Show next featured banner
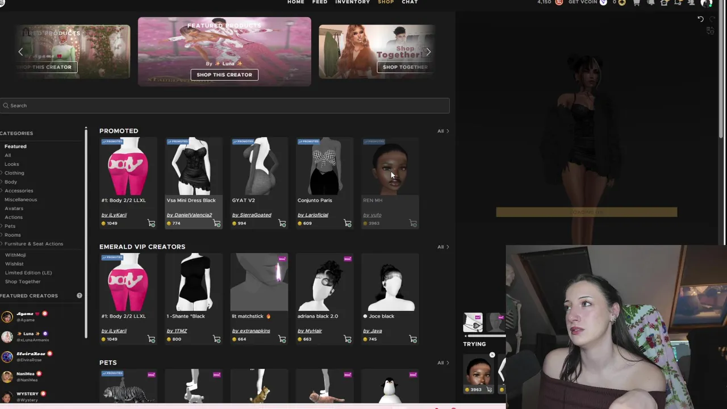This screenshot has height=409, width=727. click(428, 52)
